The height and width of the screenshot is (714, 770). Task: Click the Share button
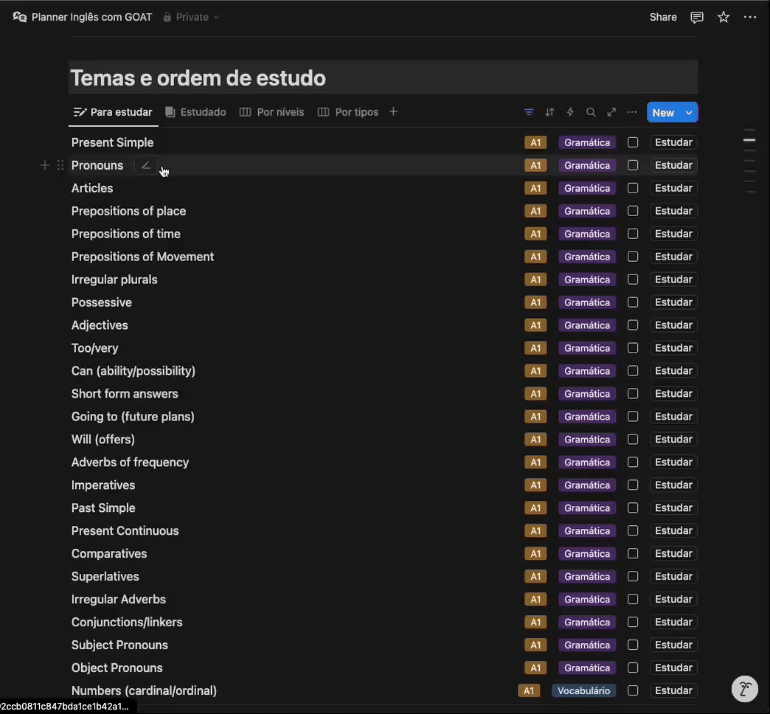663,17
